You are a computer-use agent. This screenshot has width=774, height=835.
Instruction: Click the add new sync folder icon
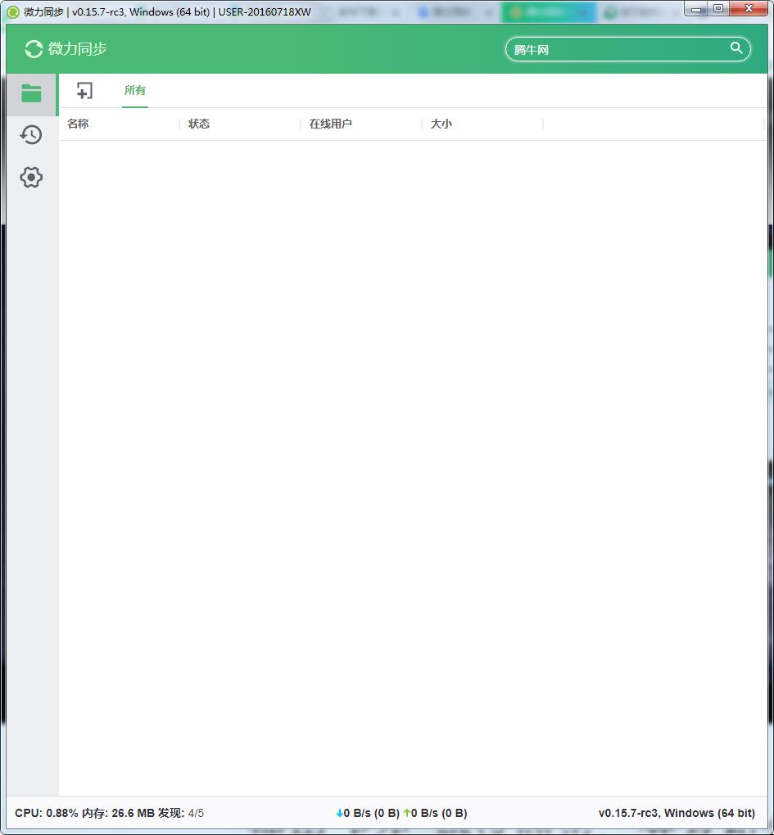pos(84,91)
